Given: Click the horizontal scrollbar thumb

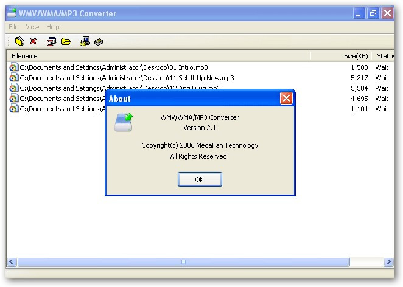Looking at the screenshot, I should point(183,261).
